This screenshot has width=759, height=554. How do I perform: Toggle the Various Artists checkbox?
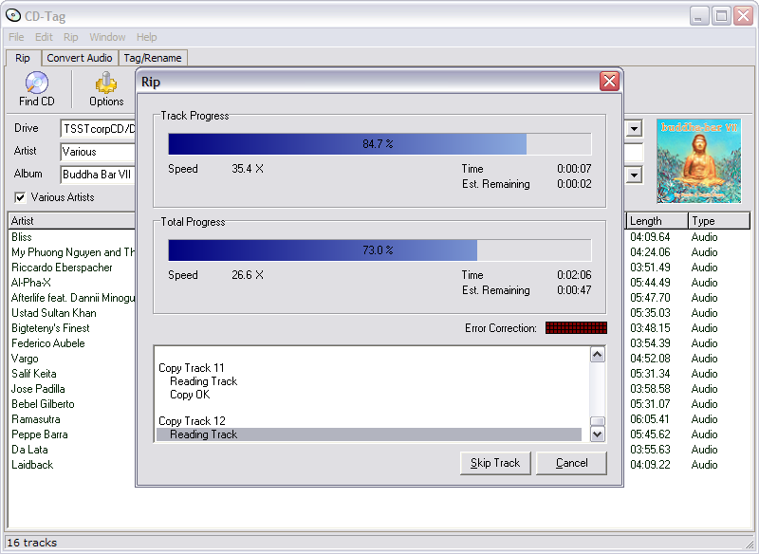click(x=20, y=197)
